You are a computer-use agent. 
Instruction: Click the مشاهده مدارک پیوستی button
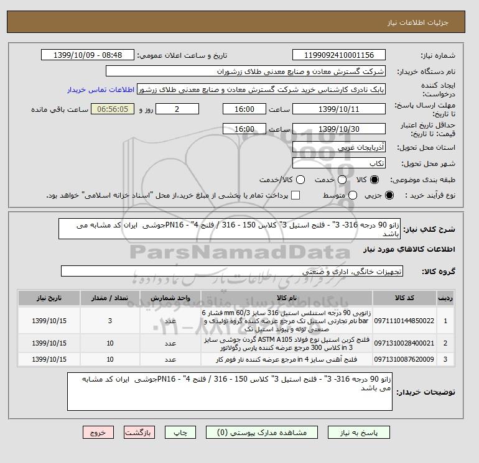[262, 433]
